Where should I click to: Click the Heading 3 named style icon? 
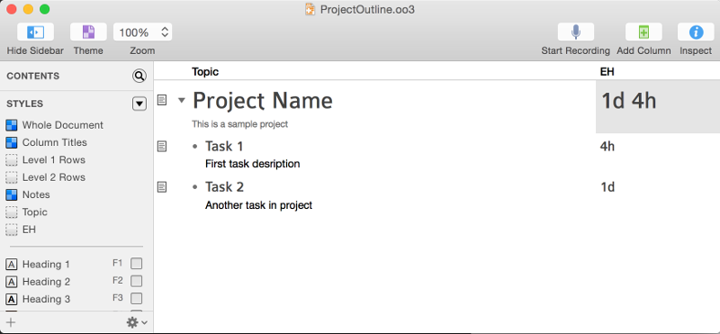click(12, 299)
